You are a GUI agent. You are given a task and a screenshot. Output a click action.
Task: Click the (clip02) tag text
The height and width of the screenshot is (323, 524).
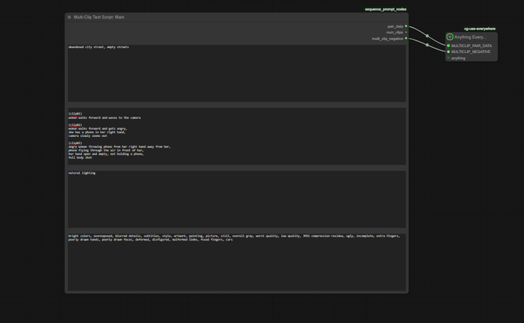[x=75, y=125]
